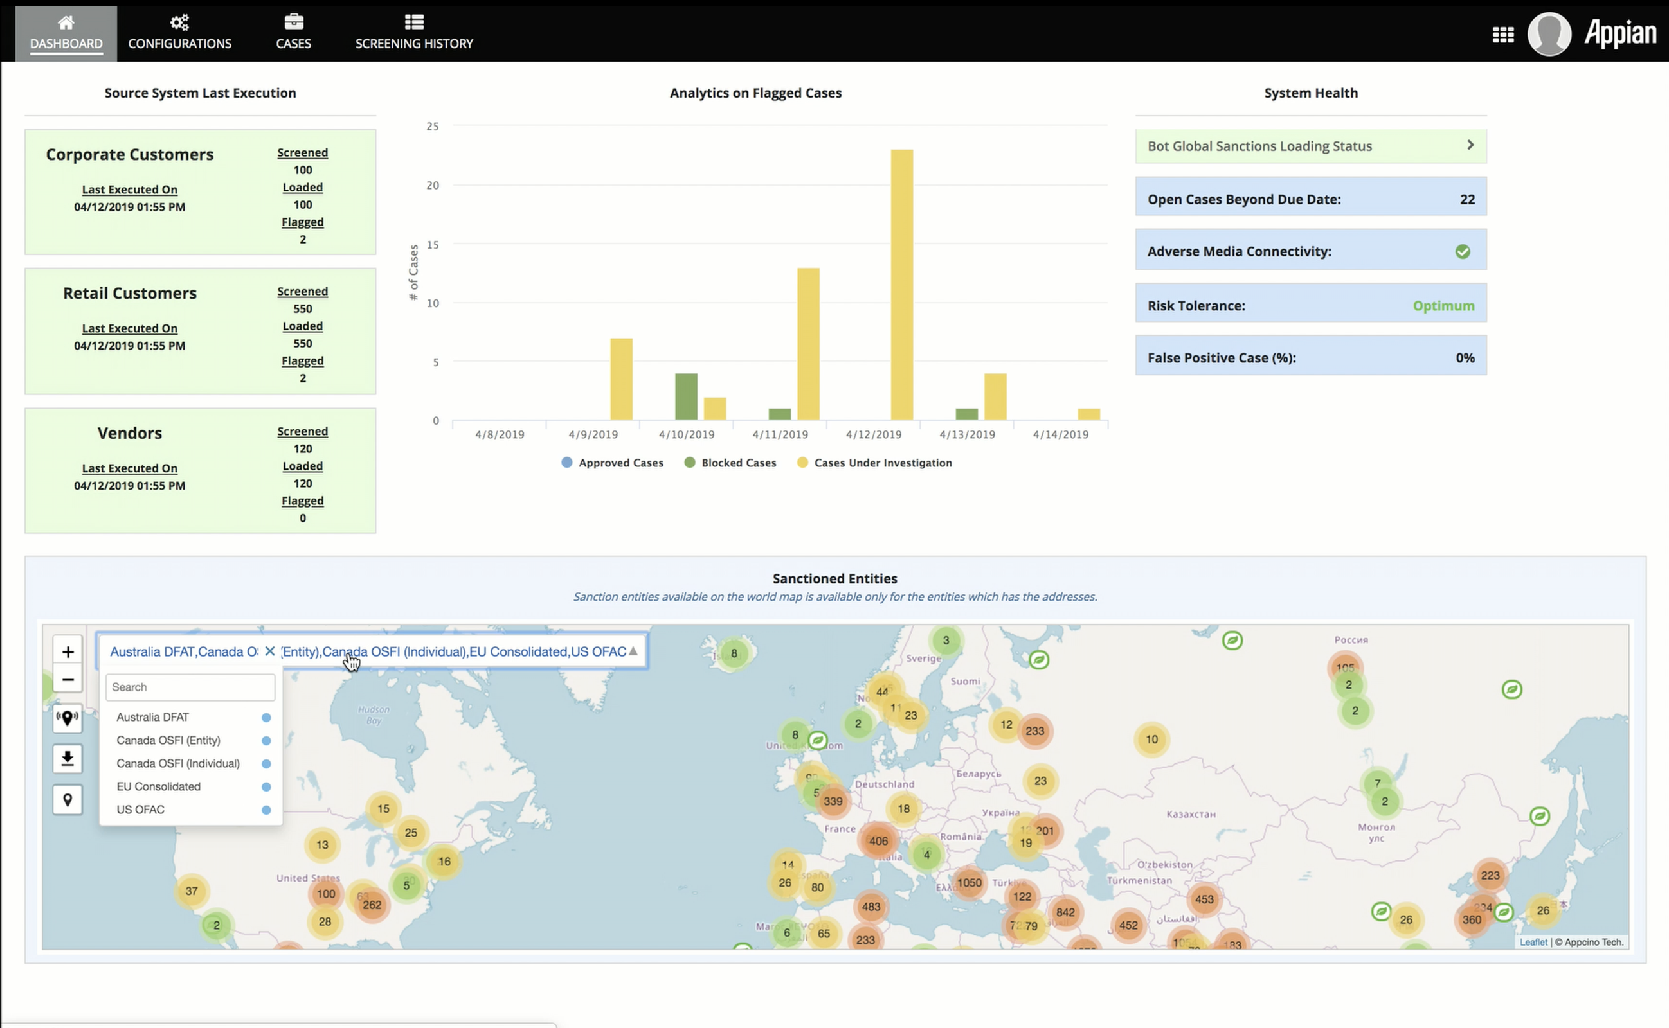Viewport: 1669px width, 1028px height.
Task: Click the map location broadcast marker icon
Action: [68, 719]
